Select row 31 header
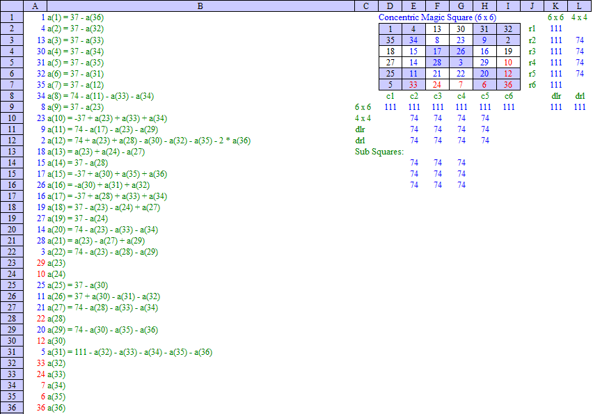This screenshot has height=414, width=593. pyautogui.click(x=12, y=352)
